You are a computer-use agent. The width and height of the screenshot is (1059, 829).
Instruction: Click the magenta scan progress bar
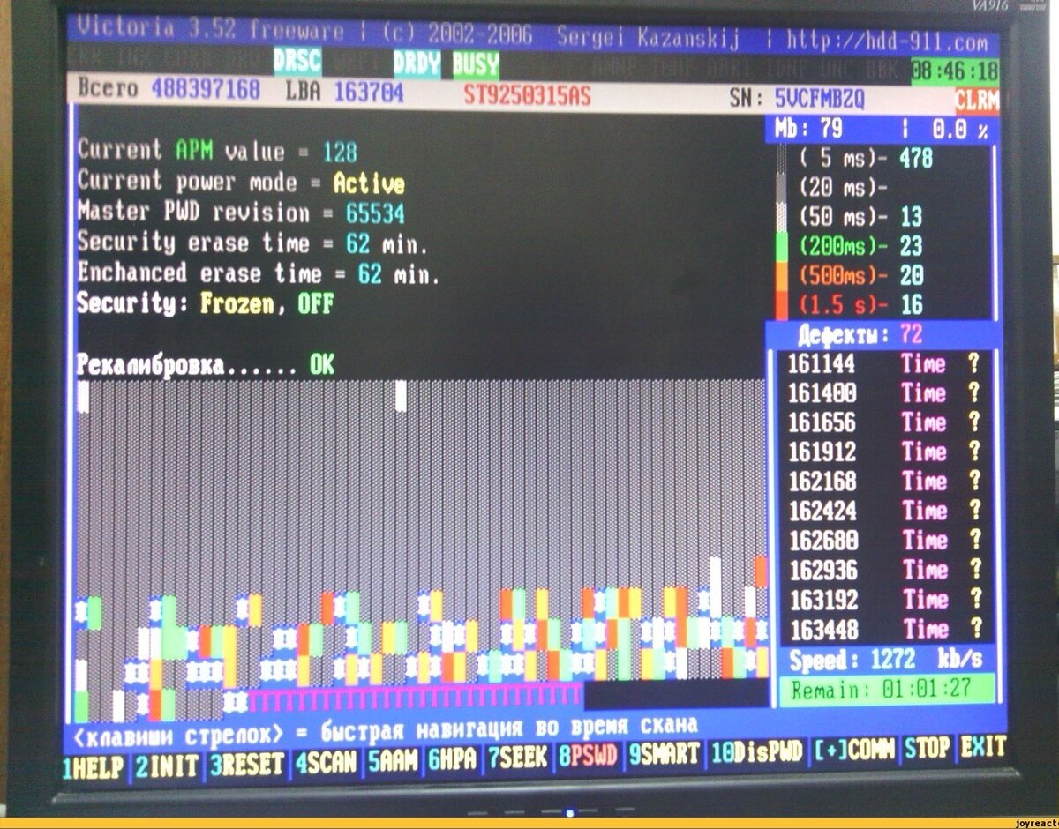click(415, 697)
